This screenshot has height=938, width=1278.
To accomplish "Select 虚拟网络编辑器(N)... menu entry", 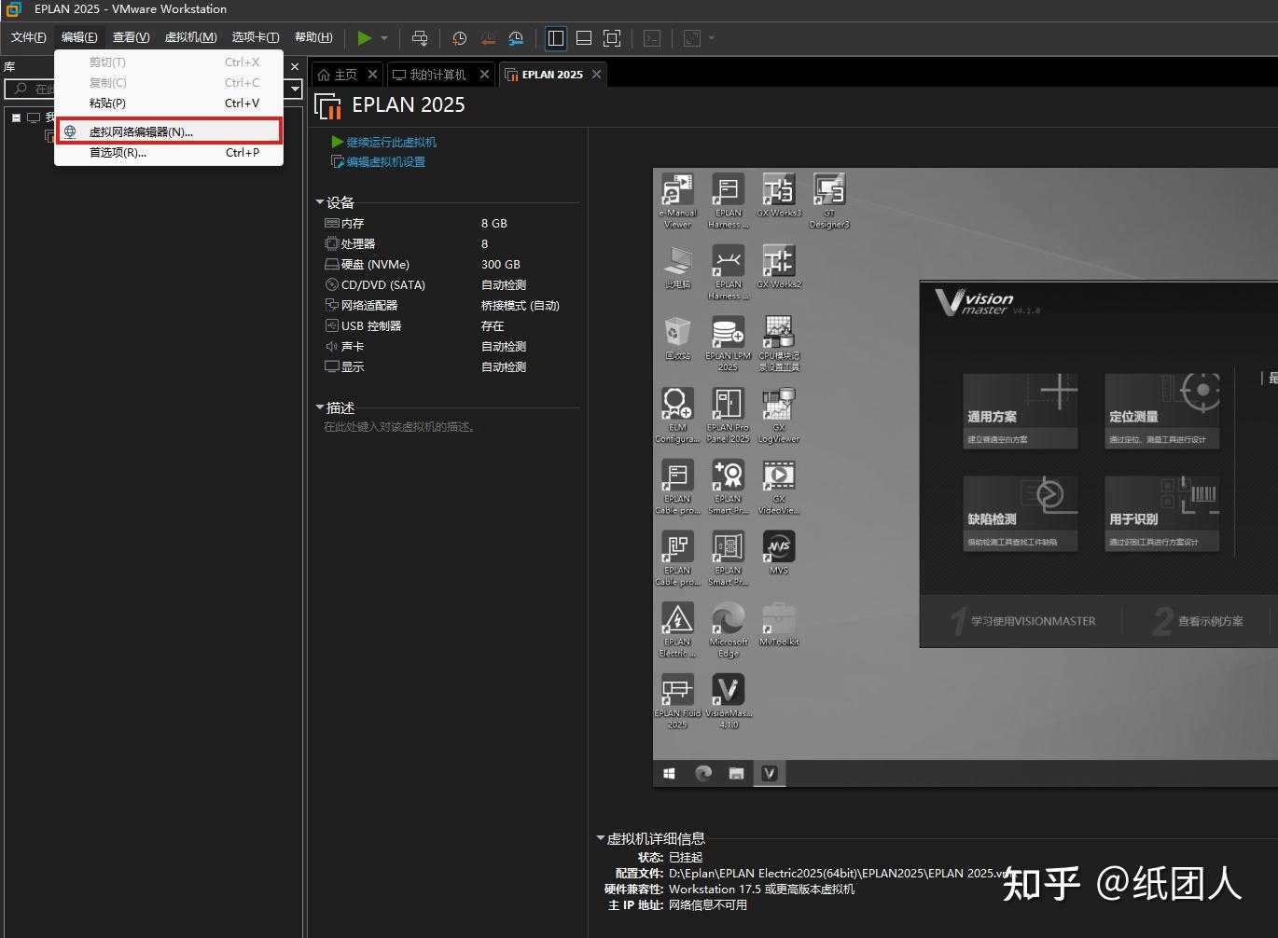I will point(169,131).
